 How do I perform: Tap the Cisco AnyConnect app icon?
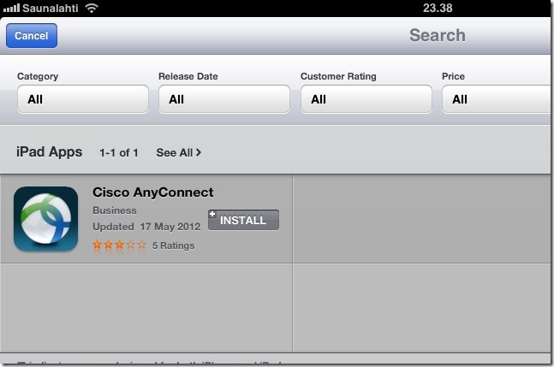[x=46, y=219]
